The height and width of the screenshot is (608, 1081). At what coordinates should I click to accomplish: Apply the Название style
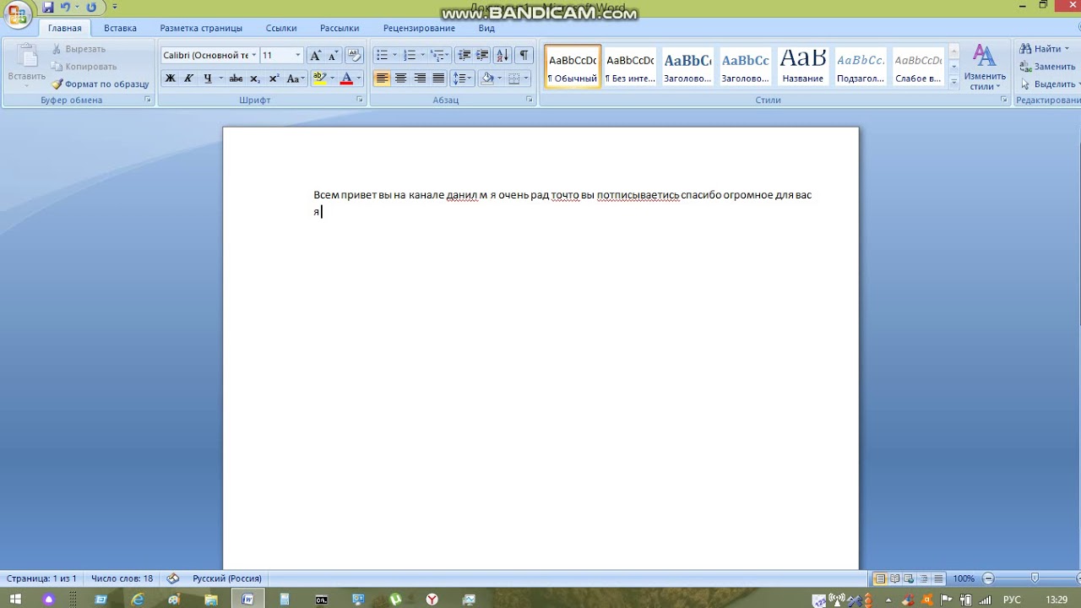802,67
